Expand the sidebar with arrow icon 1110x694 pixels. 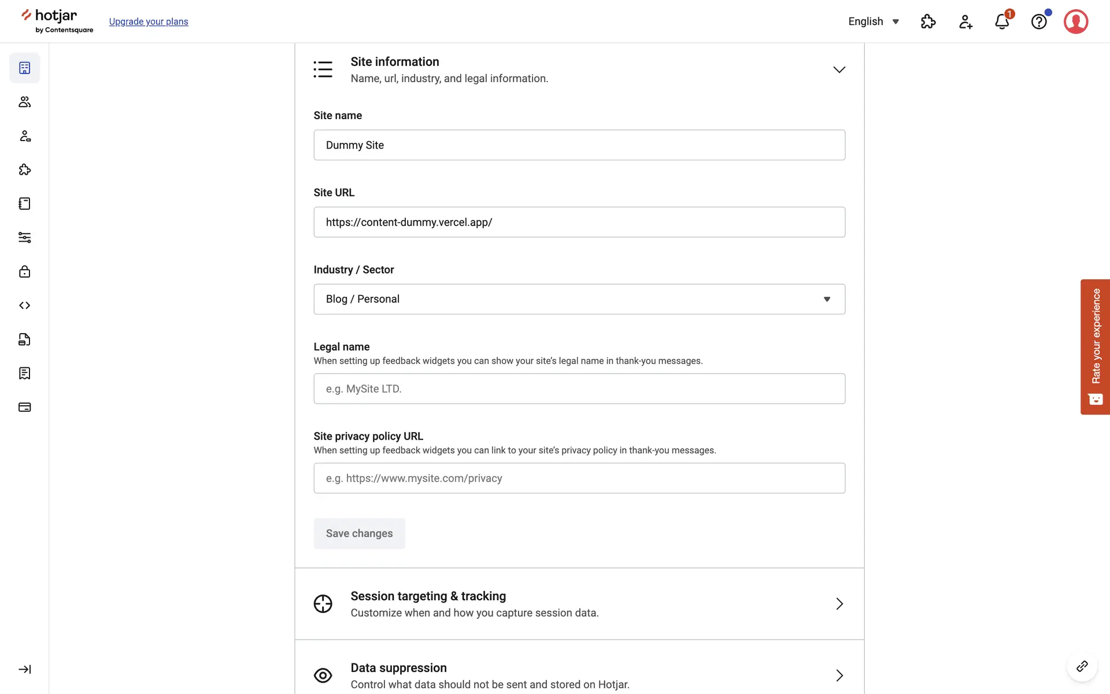tap(24, 669)
